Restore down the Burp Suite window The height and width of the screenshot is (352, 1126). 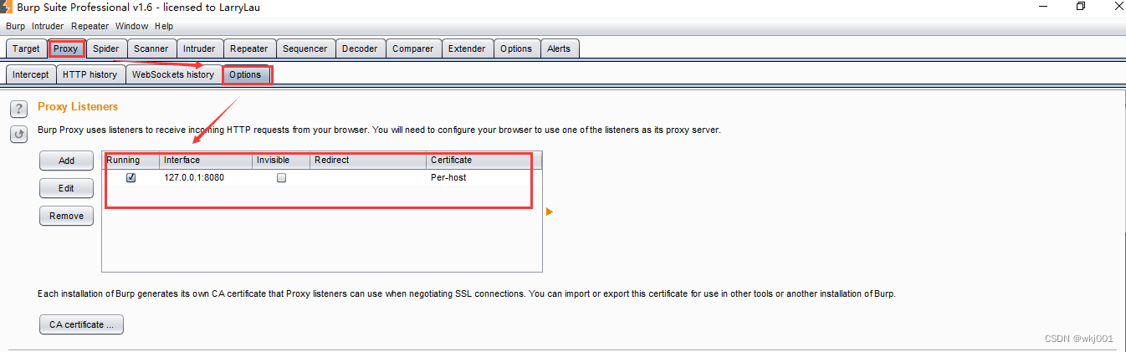point(1081,6)
